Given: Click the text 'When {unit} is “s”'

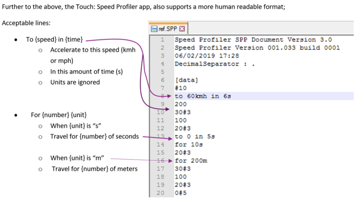Looking at the screenshot, I should (76, 126).
